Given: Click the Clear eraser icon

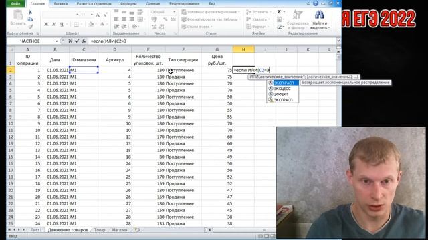Looking at the screenshot, I should 279,27.
